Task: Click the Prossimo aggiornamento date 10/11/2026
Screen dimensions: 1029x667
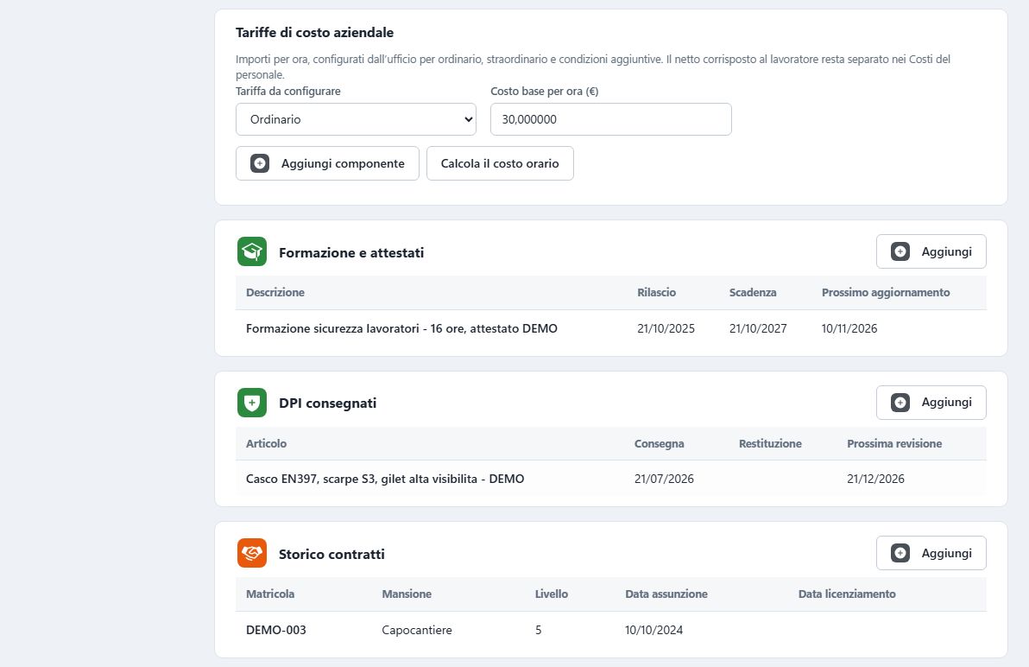Action: [849, 328]
